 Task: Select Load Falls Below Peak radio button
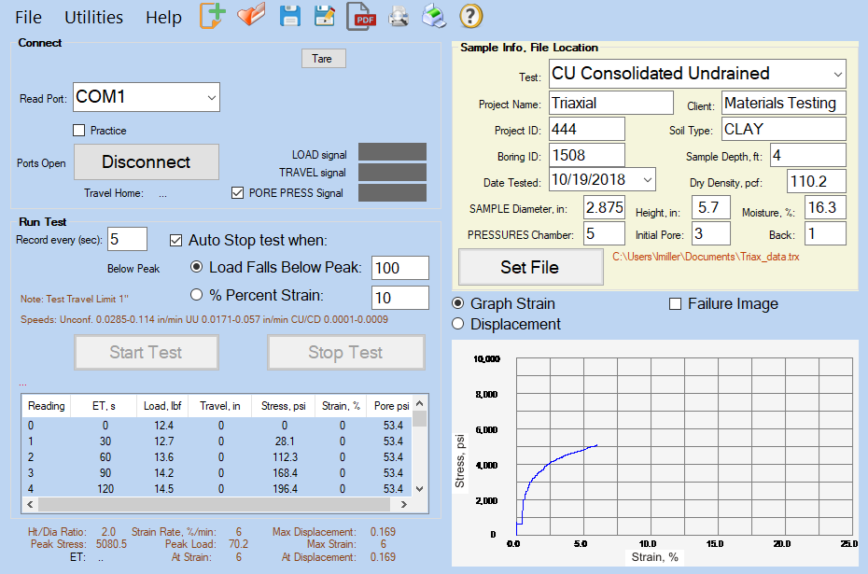tap(196, 267)
